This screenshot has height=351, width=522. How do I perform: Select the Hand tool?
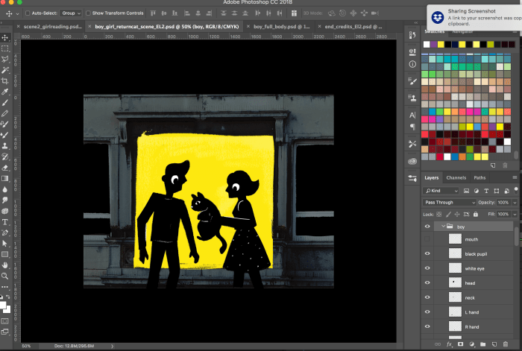point(5,265)
